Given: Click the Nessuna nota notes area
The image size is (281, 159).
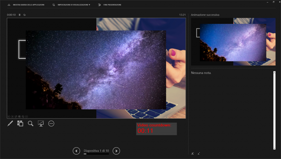Looking at the screenshot, I should click(231, 110).
